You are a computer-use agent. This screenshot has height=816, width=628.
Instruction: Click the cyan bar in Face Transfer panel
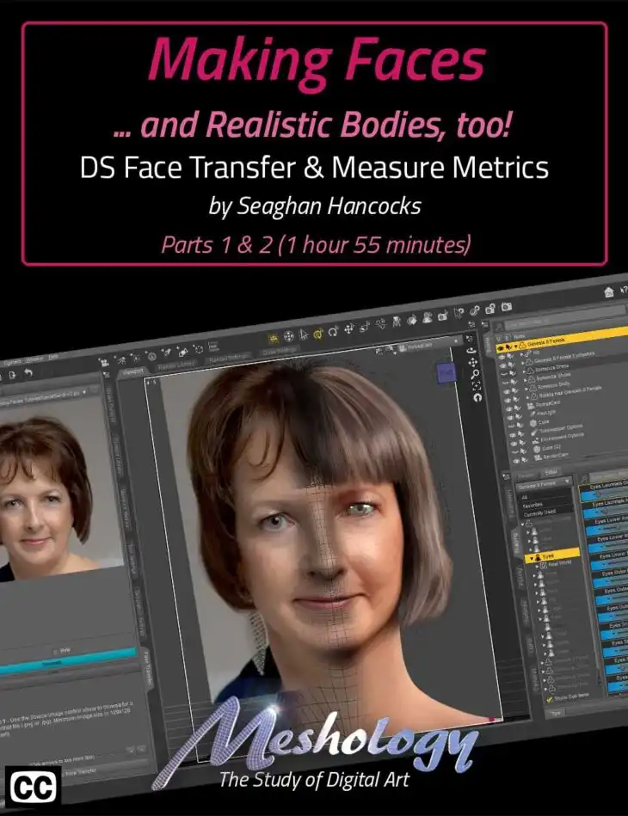click(x=68, y=662)
